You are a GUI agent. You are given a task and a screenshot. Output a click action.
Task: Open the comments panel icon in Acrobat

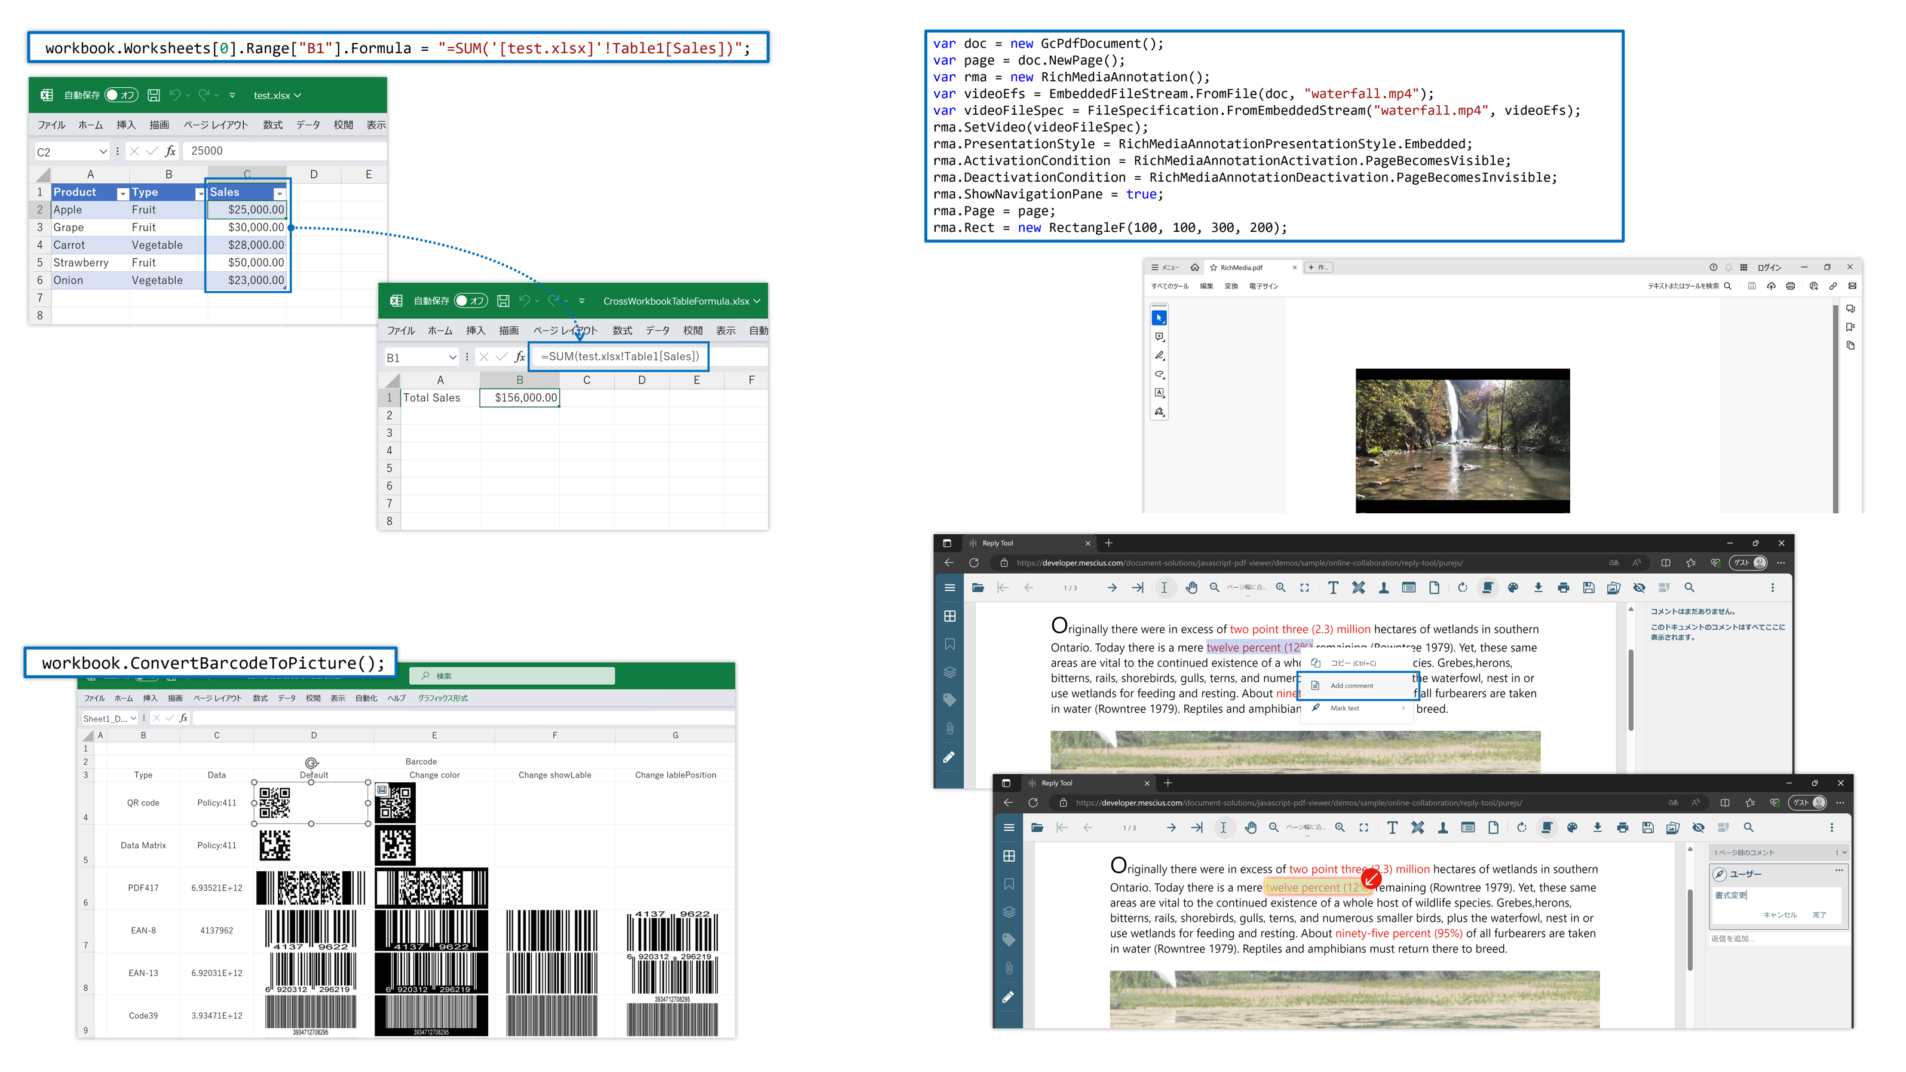1850,310
